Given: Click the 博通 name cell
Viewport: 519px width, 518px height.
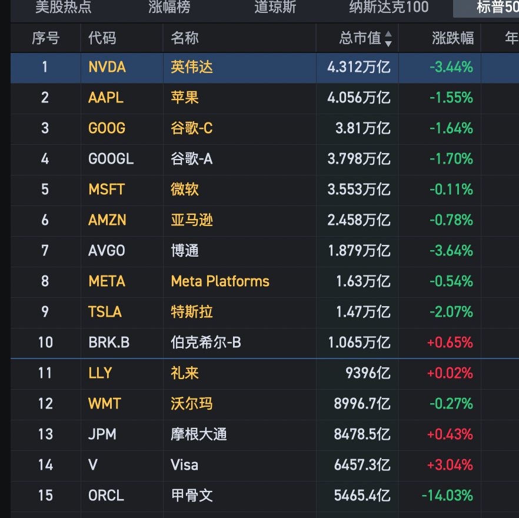Looking at the screenshot, I should pos(185,251).
